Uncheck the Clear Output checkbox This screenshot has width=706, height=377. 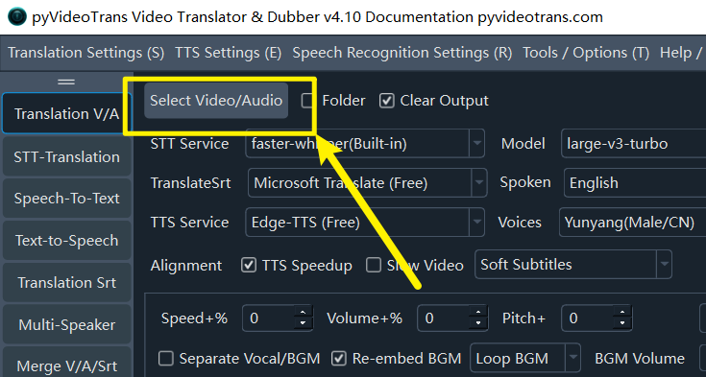click(x=387, y=101)
